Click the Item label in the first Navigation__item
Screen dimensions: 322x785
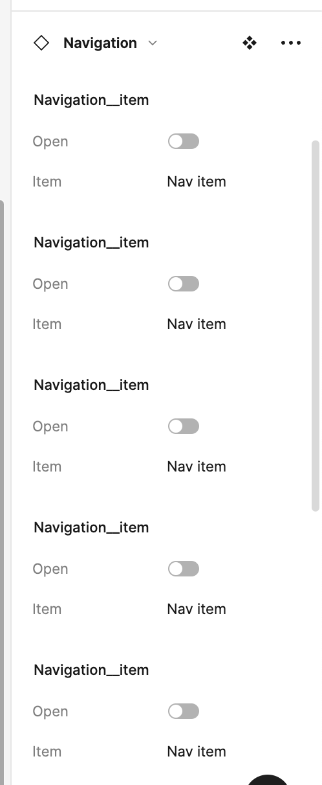(x=47, y=181)
